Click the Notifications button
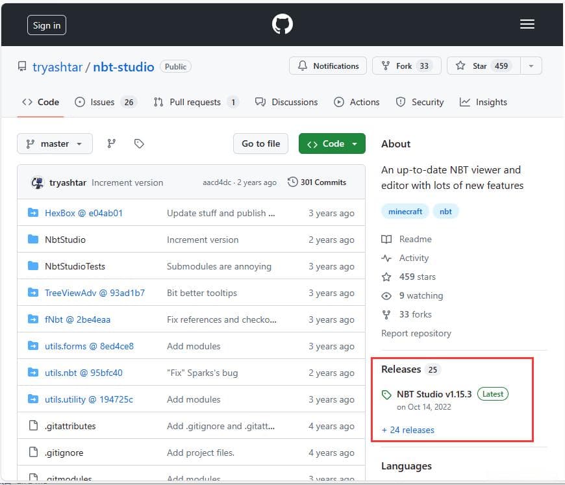Screen dimensions: 565x485 pyautogui.click(x=328, y=66)
